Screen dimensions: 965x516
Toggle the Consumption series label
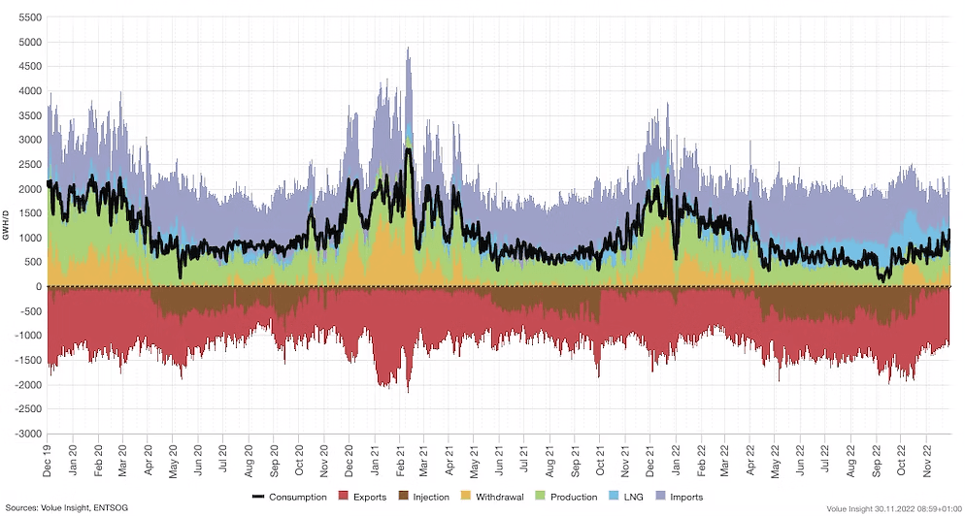coord(298,498)
